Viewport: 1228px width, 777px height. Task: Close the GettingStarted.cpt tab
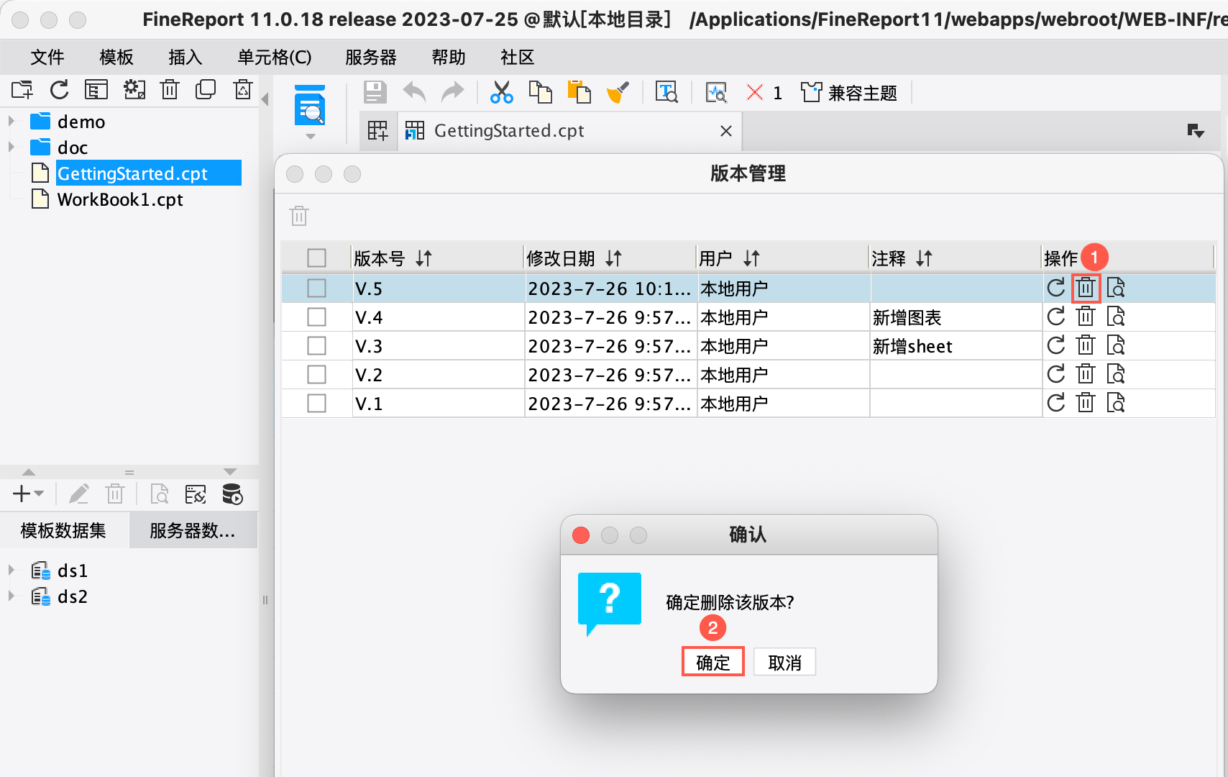tap(726, 131)
